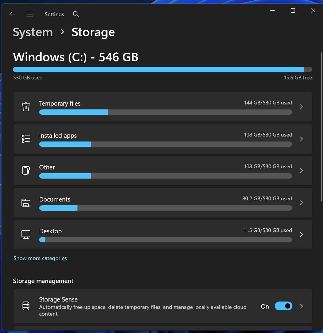Open Installed apps details via chevron
The height and width of the screenshot is (333, 323).
coord(301,139)
